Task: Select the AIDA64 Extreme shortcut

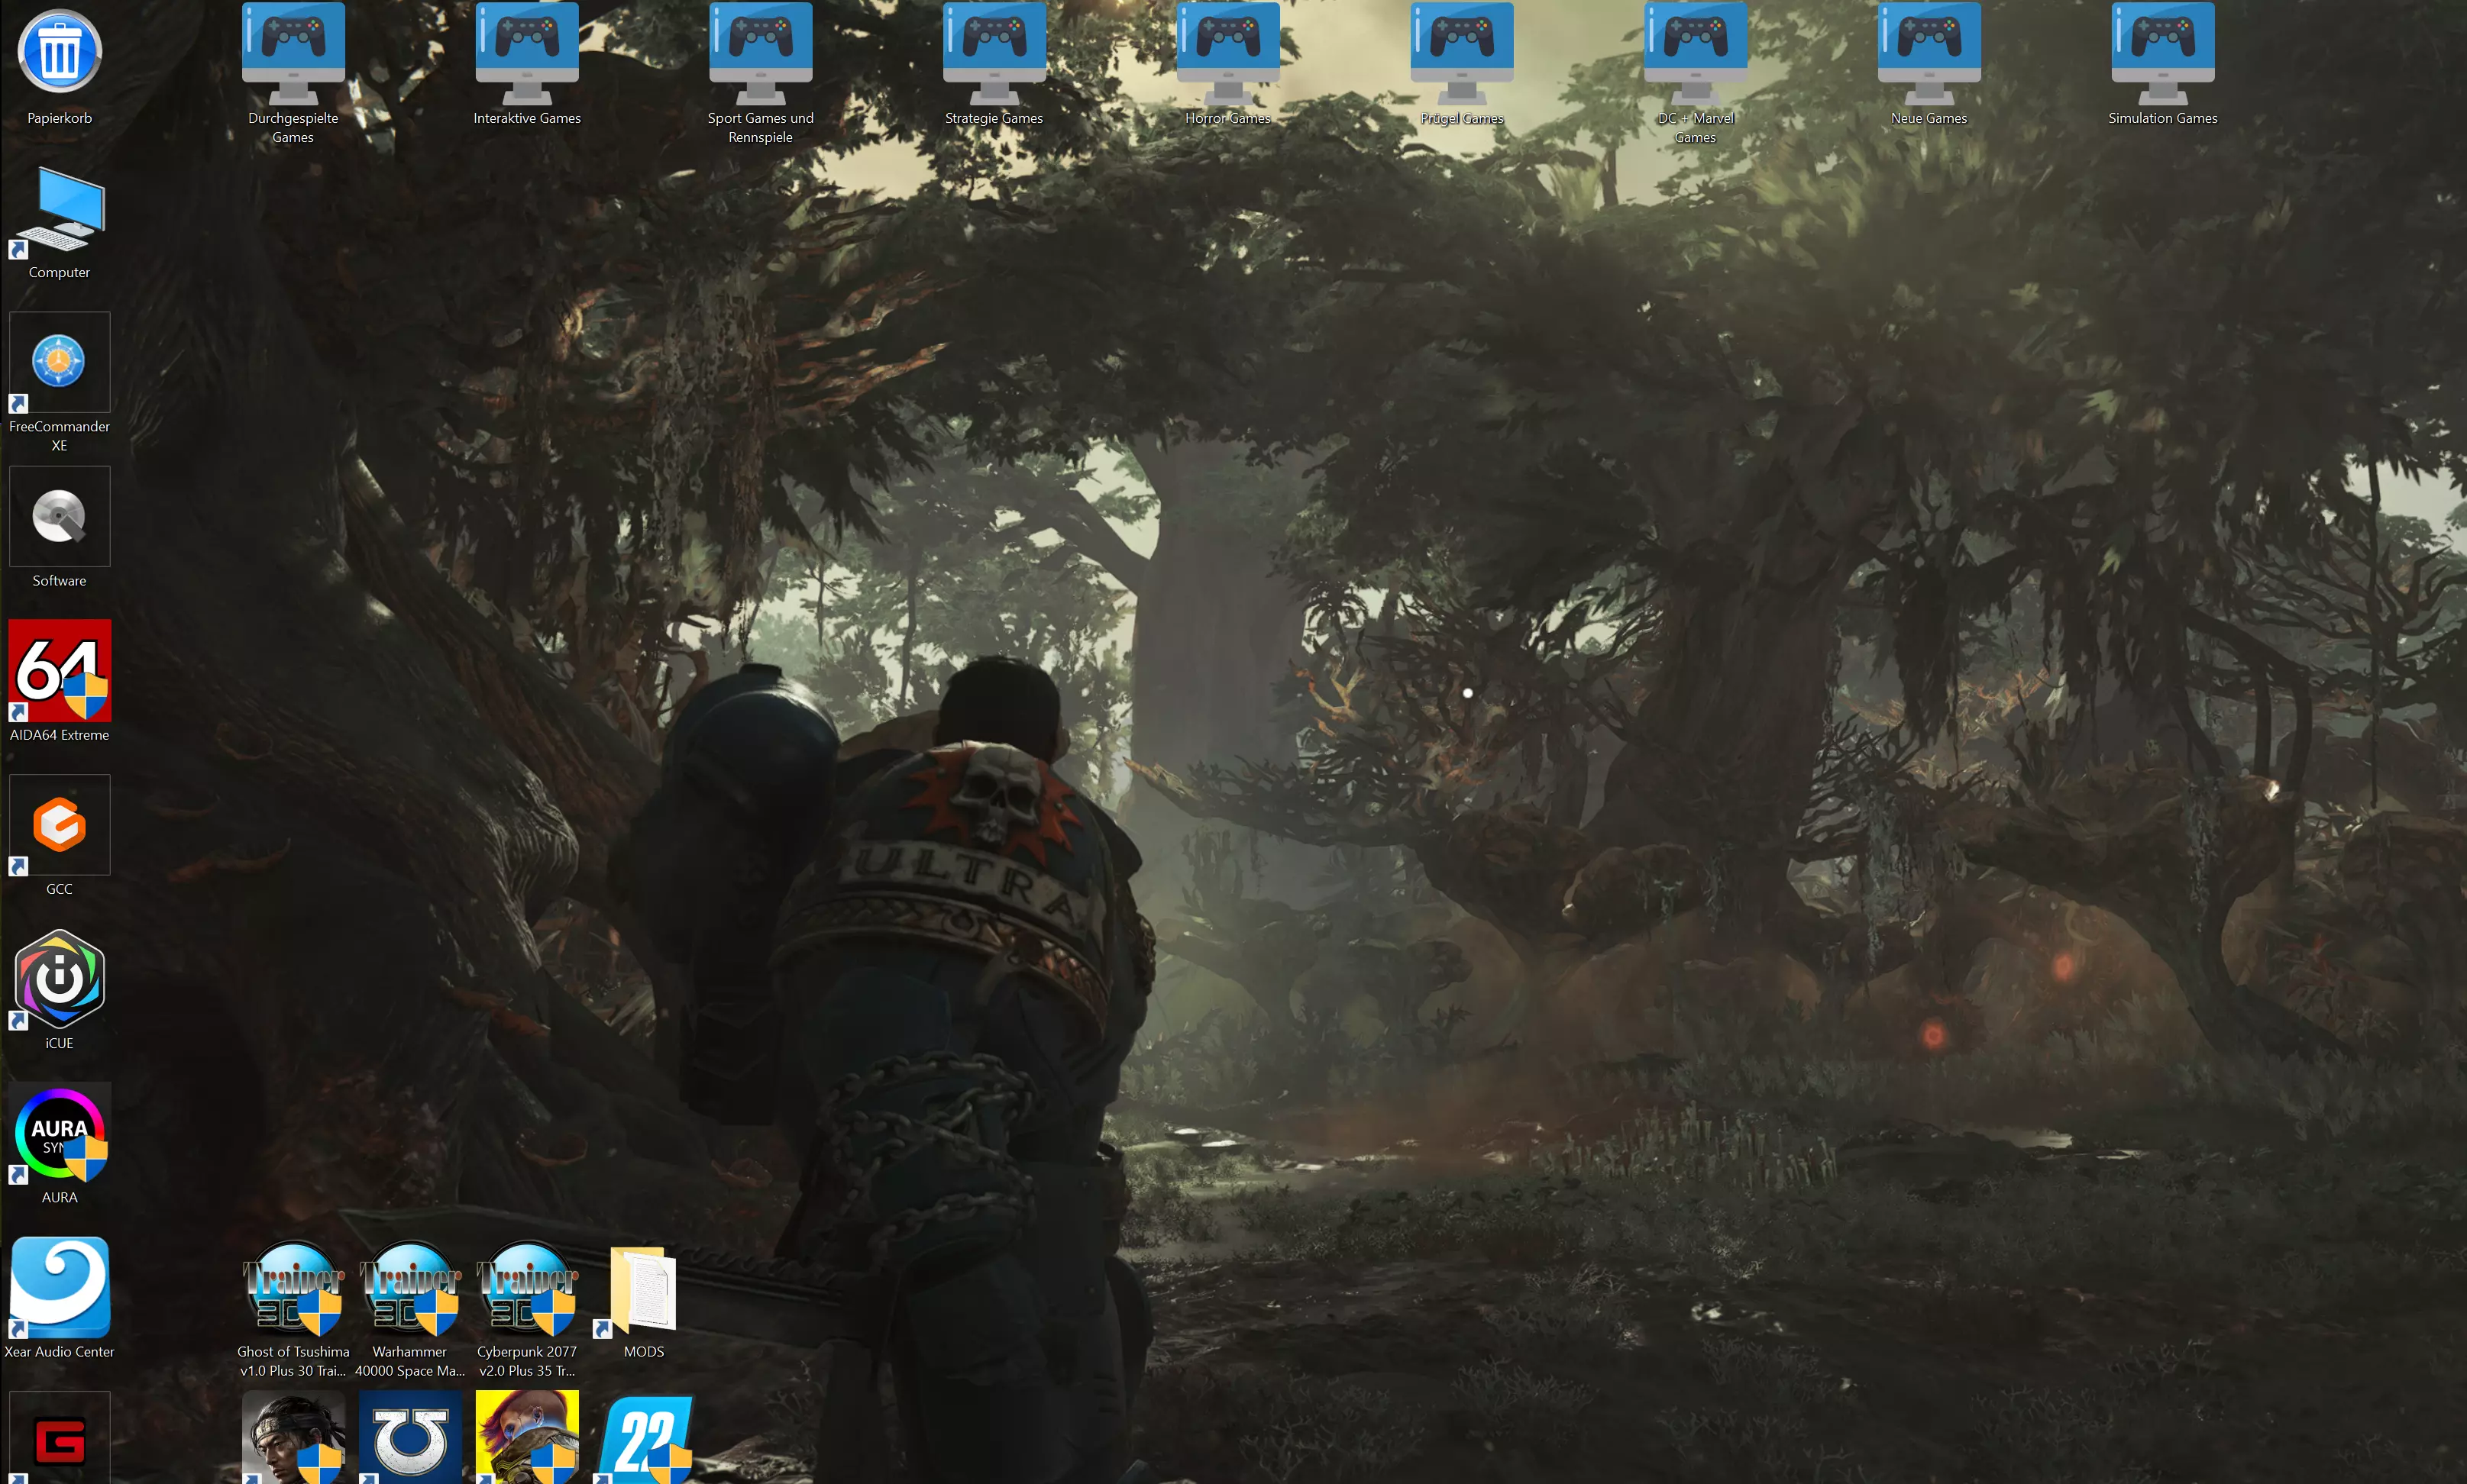Action: tap(59, 670)
